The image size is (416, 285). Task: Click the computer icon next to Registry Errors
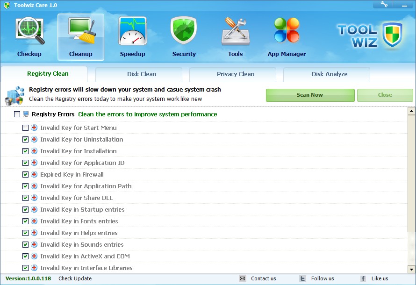point(26,114)
